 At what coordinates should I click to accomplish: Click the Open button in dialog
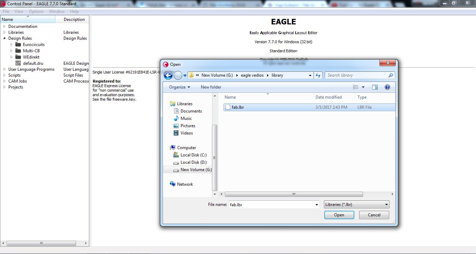click(339, 215)
